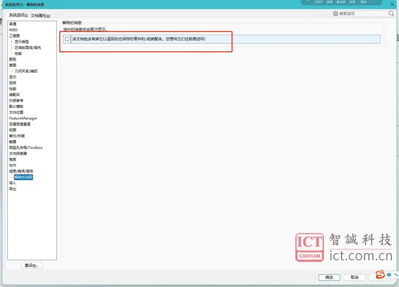Click the Sogou input method S icon

click(x=380, y=274)
